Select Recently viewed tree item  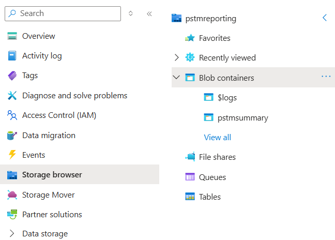click(227, 58)
